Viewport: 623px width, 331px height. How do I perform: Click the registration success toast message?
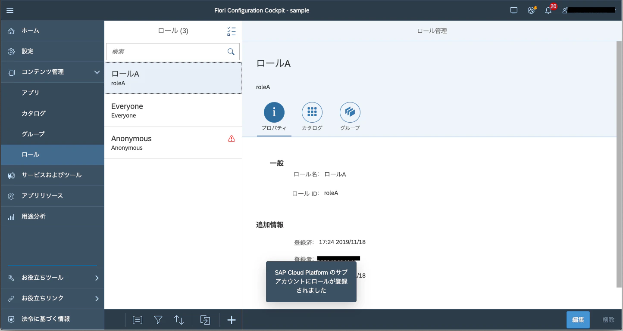(x=311, y=282)
